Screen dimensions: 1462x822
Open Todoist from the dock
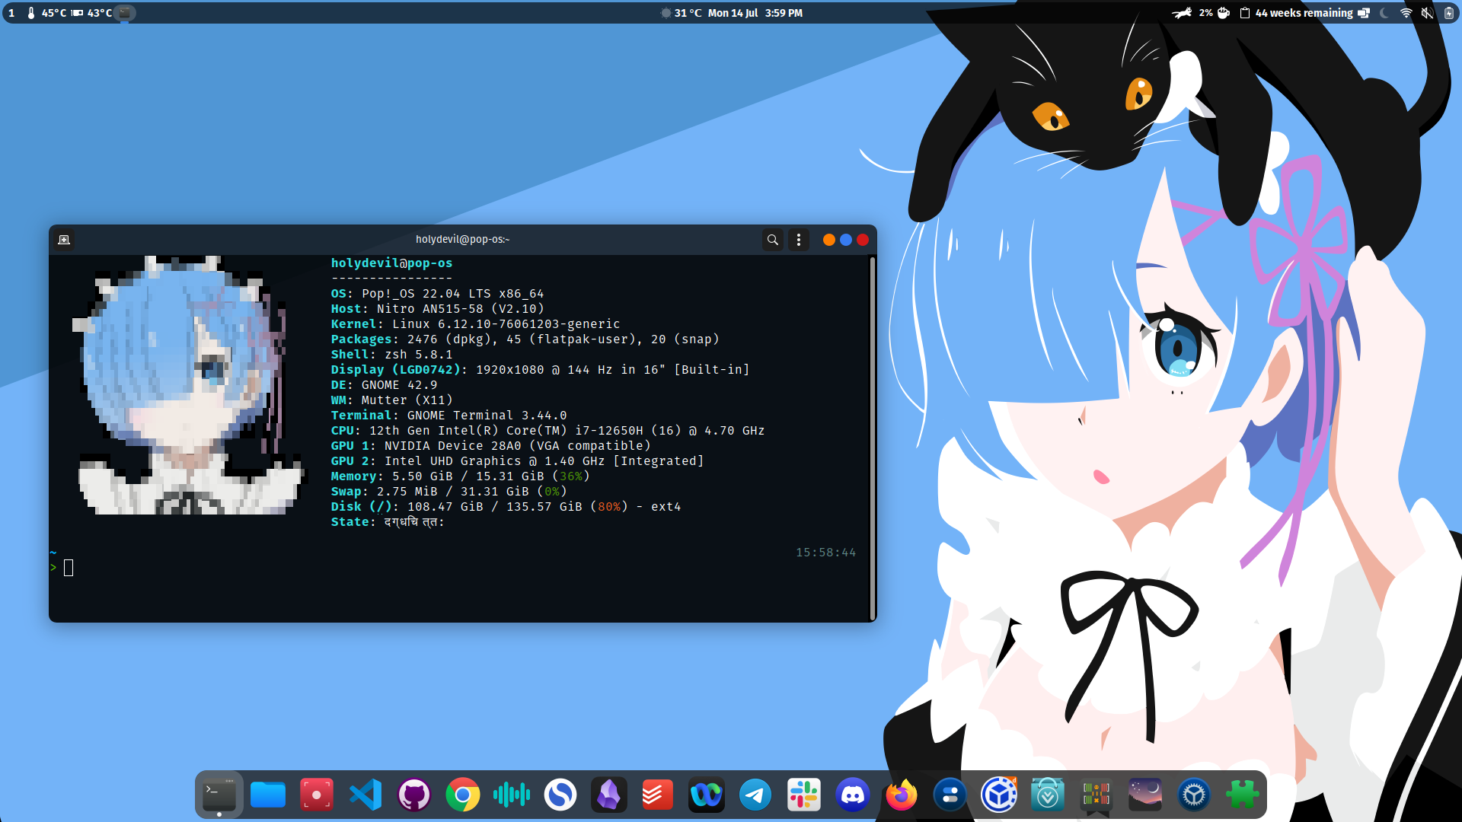[x=658, y=795]
